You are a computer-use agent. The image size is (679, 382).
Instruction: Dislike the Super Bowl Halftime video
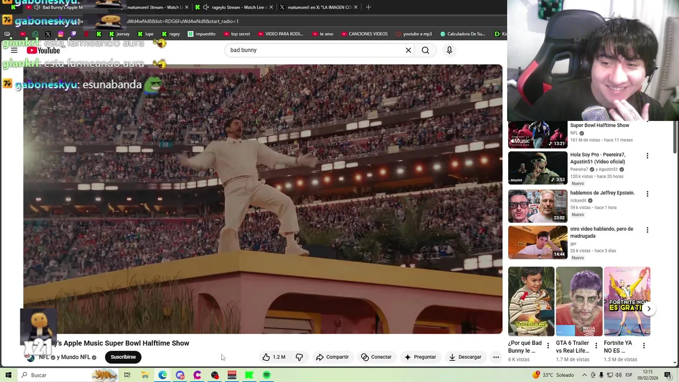(299, 357)
